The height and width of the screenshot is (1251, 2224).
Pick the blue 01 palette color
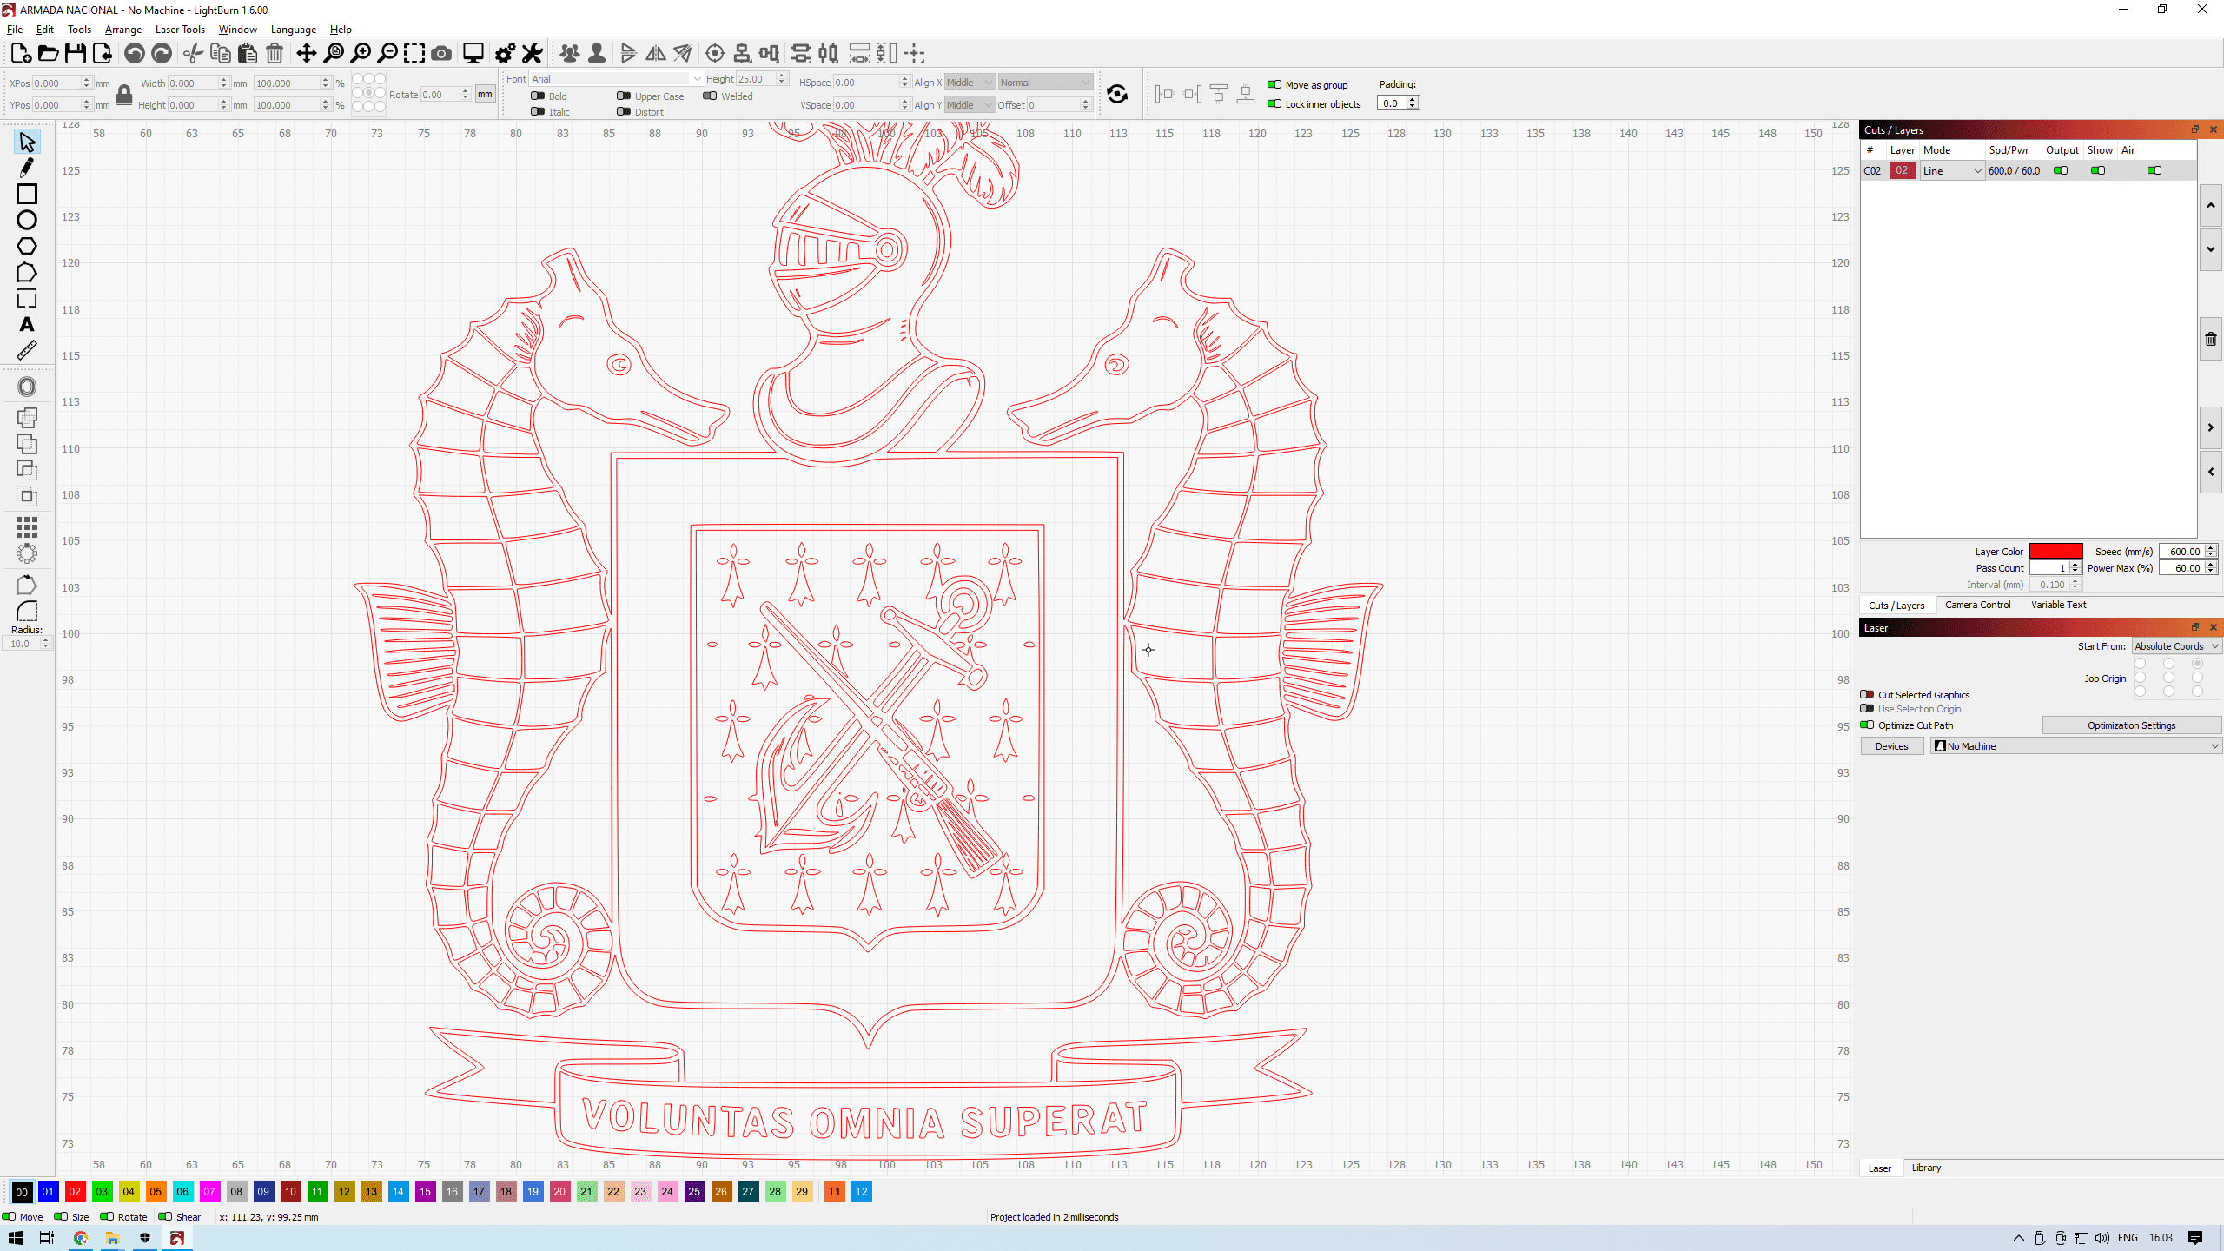click(x=48, y=1192)
